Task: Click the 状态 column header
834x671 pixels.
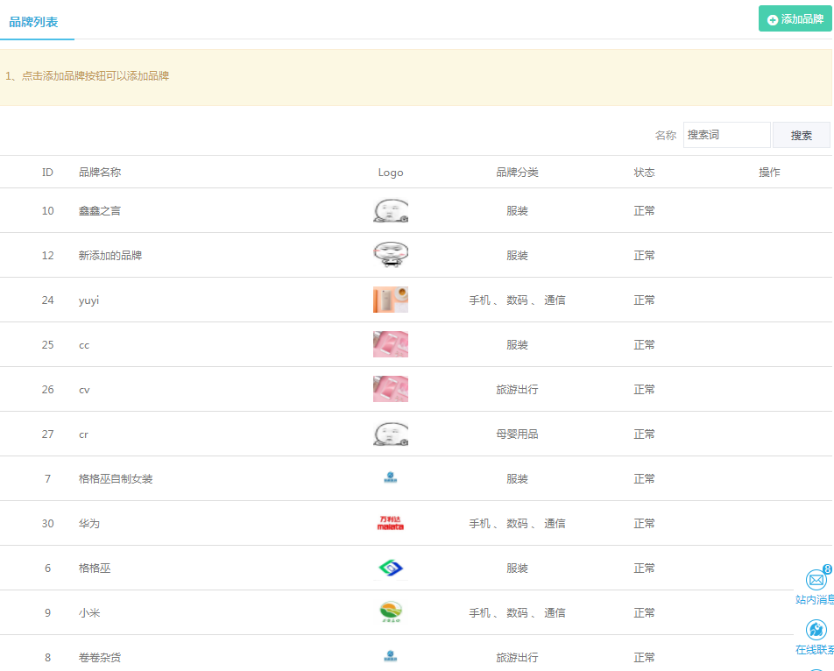Action: click(644, 173)
